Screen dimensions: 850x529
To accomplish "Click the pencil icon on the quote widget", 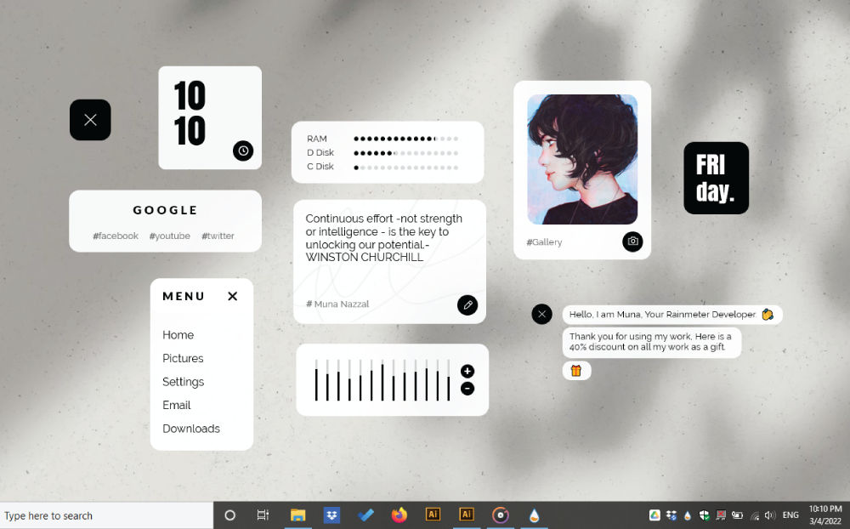I will 467,304.
